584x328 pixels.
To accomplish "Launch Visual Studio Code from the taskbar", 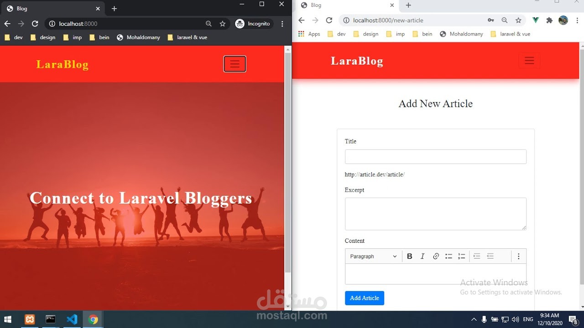I will pos(73,319).
